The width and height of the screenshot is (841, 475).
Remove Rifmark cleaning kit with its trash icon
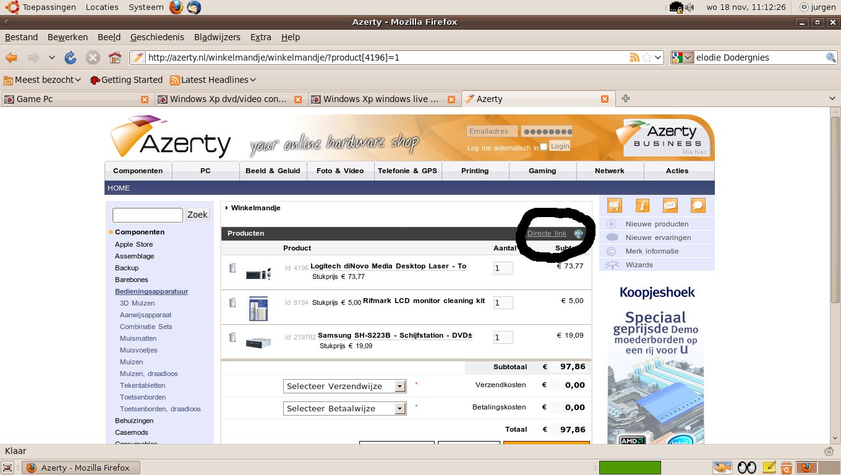(x=233, y=302)
